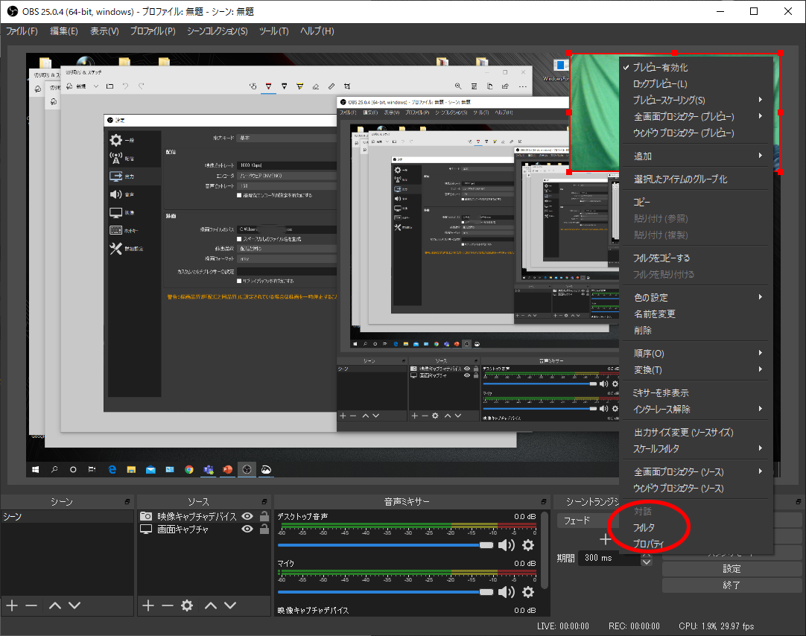Click the 設定 button
Image resolution: width=806 pixels, height=636 pixels.
click(732, 569)
